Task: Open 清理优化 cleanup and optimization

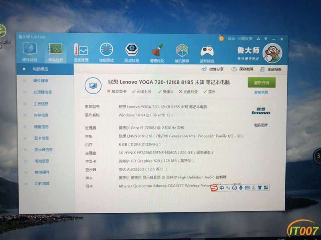Action: [157, 53]
